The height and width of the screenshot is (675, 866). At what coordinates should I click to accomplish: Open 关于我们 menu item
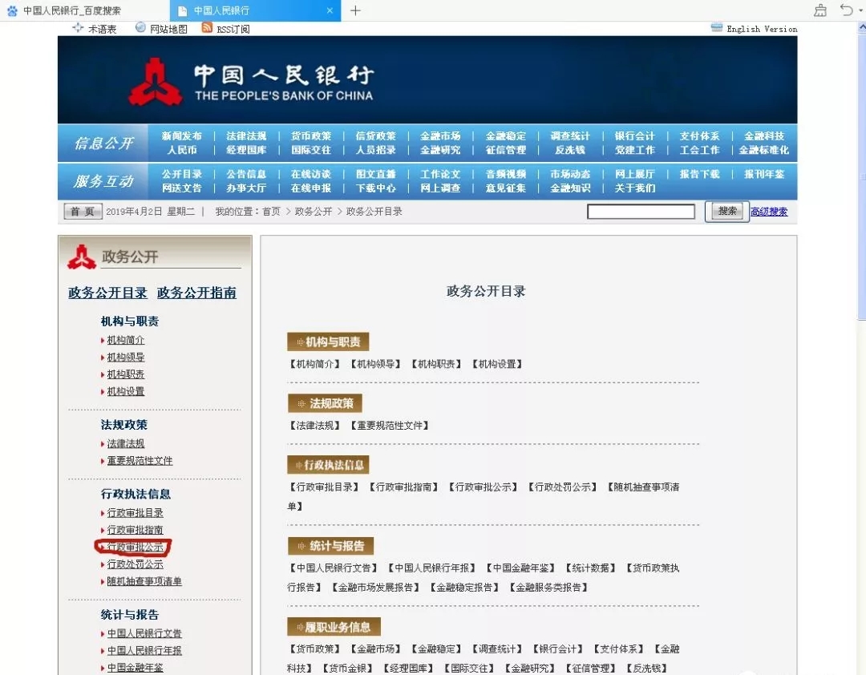634,188
